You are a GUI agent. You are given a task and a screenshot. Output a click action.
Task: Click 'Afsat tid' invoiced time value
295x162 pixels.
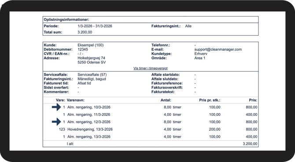point(84,83)
